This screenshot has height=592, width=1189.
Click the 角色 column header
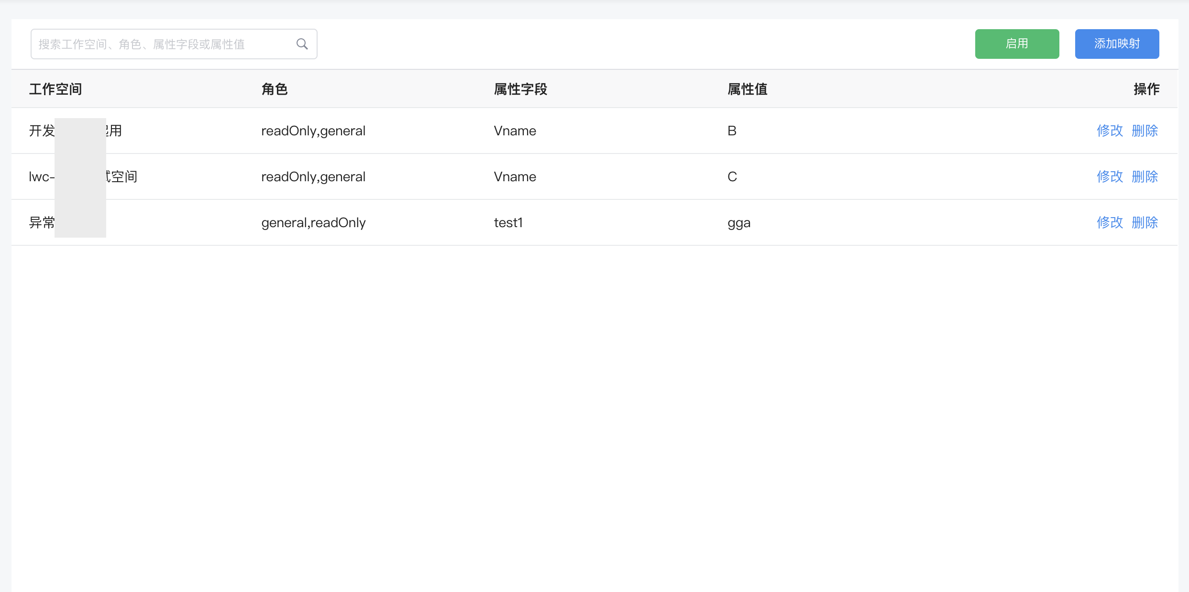click(x=274, y=89)
